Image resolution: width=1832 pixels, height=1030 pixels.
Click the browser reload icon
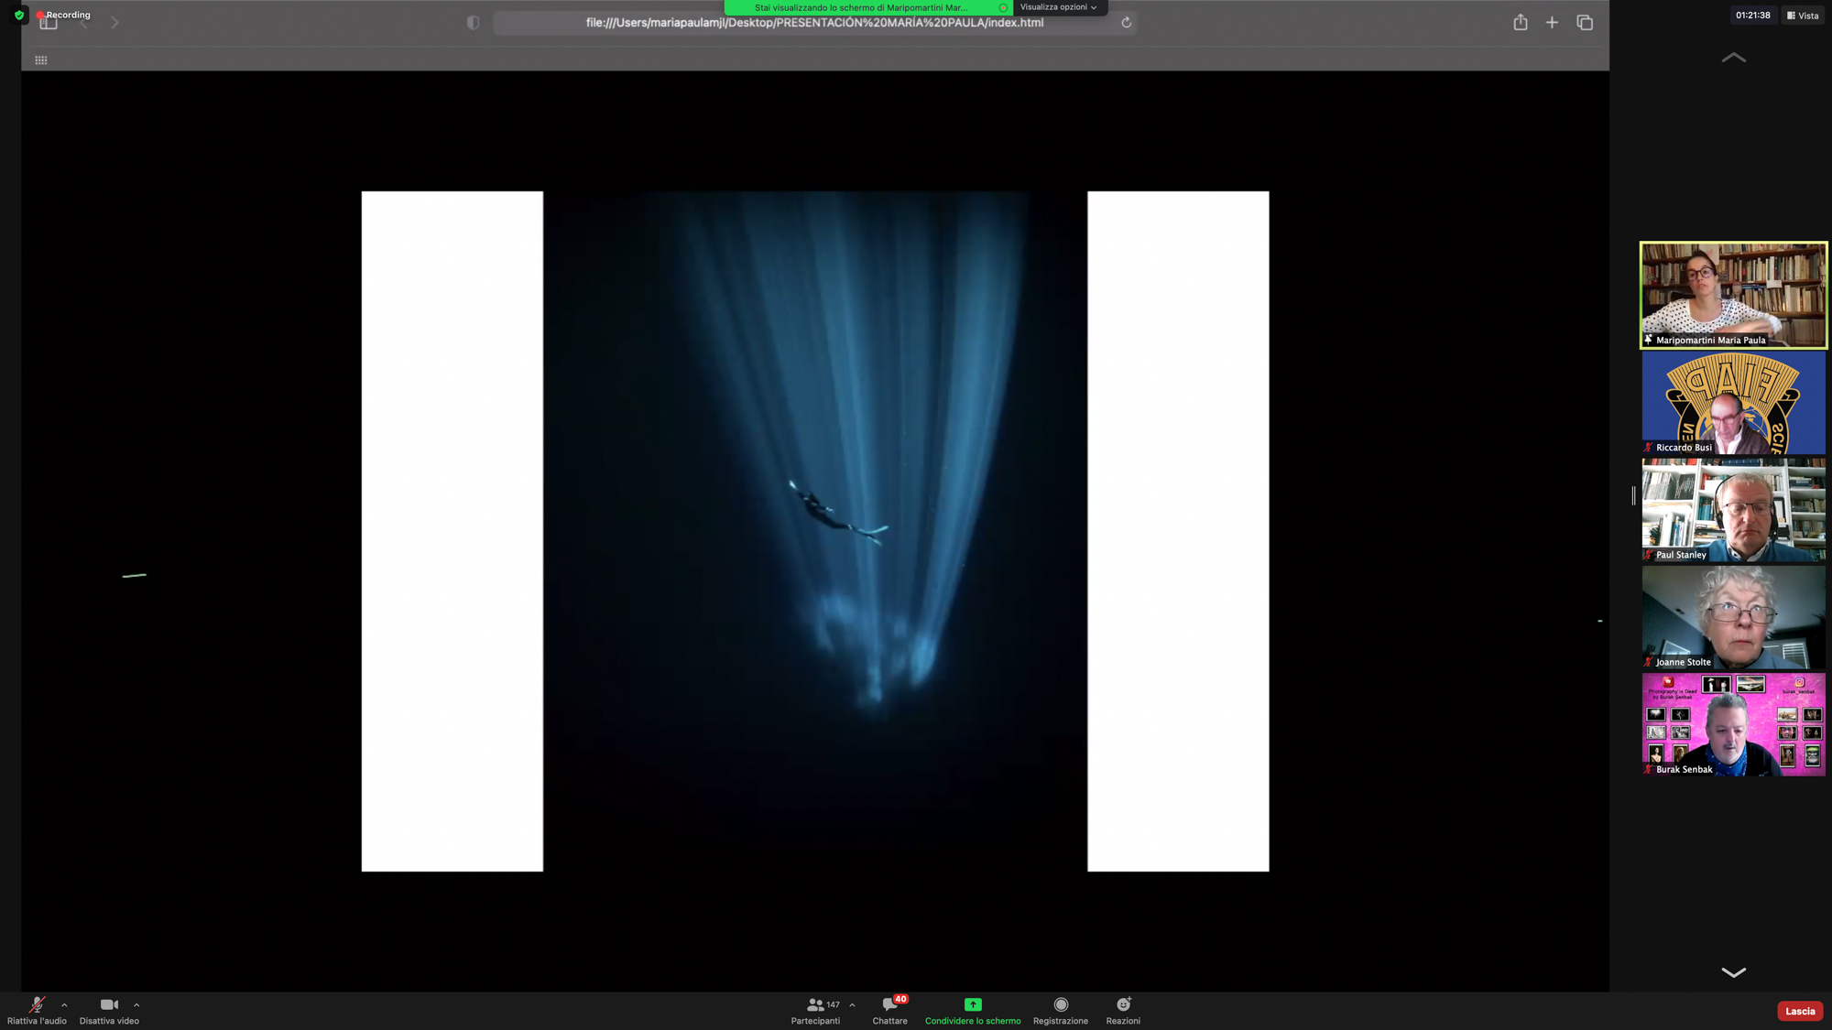click(1126, 23)
